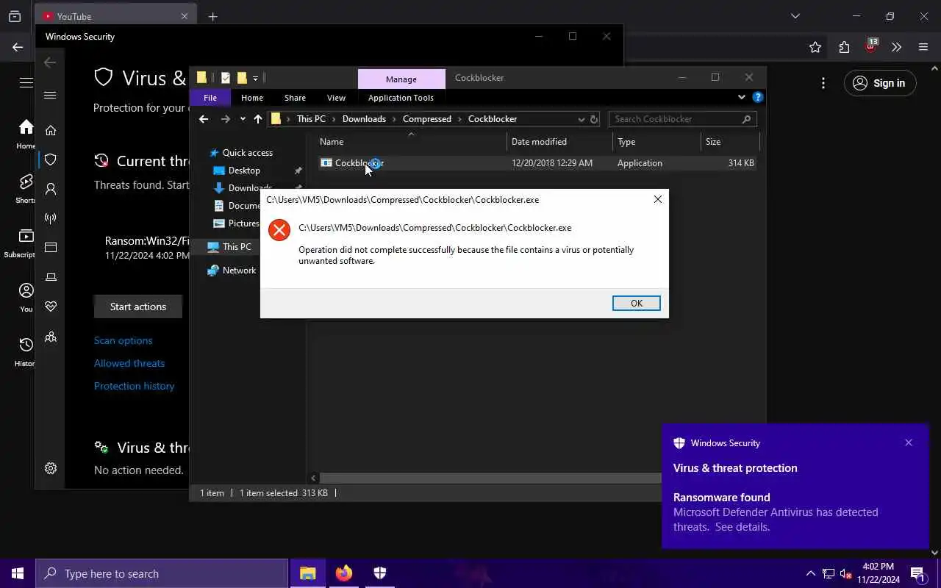
Task: Click search magnifier in Explorer search box
Action: pyautogui.click(x=746, y=119)
